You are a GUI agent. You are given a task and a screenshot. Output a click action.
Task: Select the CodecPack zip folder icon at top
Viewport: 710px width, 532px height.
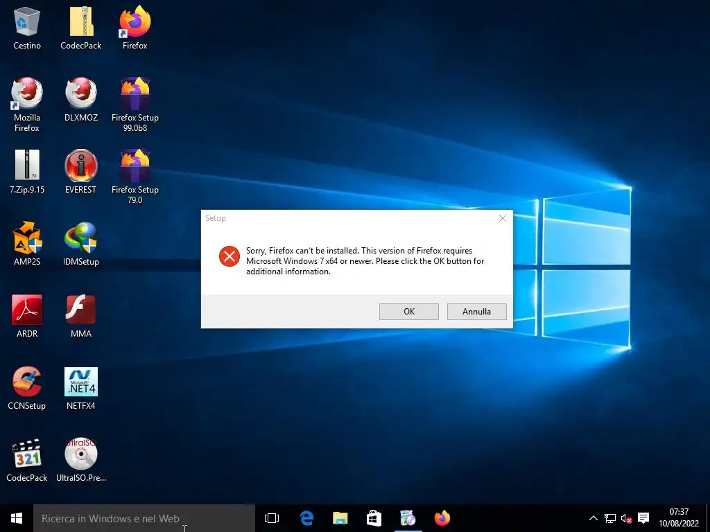[x=81, y=28]
